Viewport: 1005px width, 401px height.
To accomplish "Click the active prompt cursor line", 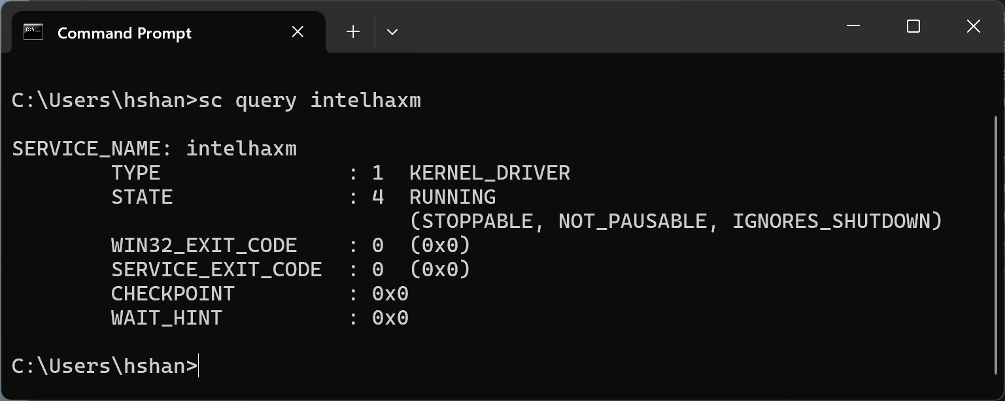I will point(105,366).
